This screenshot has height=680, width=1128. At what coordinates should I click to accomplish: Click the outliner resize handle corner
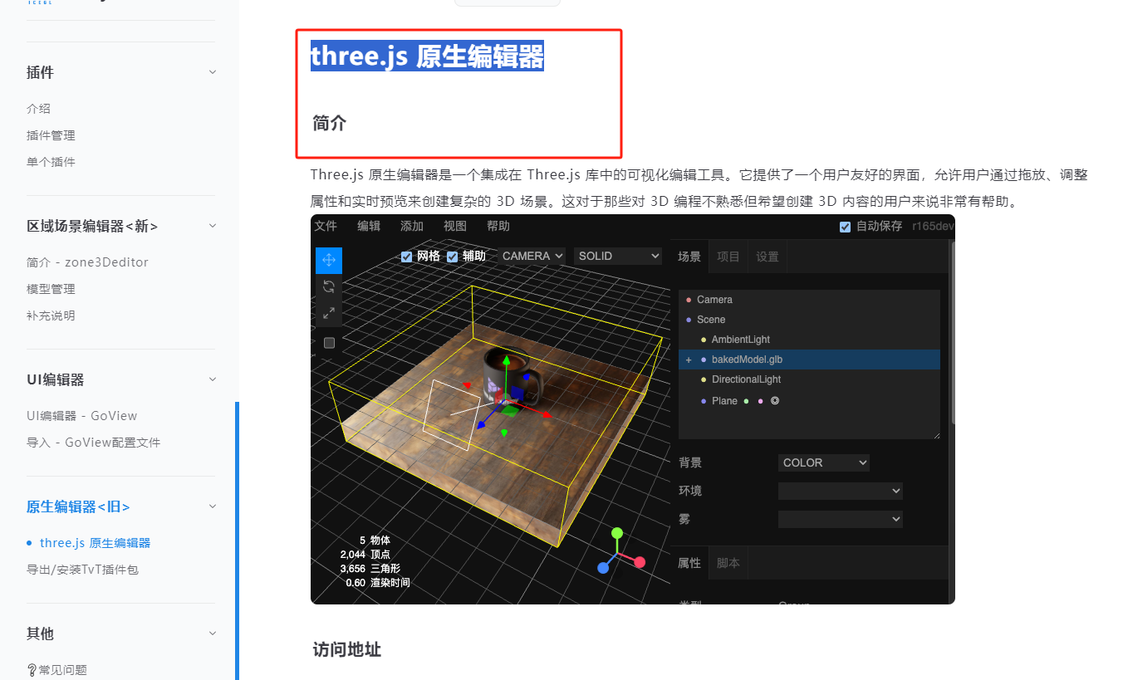click(x=936, y=435)
